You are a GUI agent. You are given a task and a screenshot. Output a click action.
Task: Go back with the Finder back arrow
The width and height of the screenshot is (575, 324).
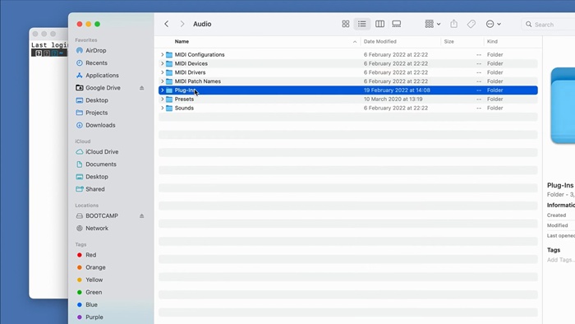167,24
